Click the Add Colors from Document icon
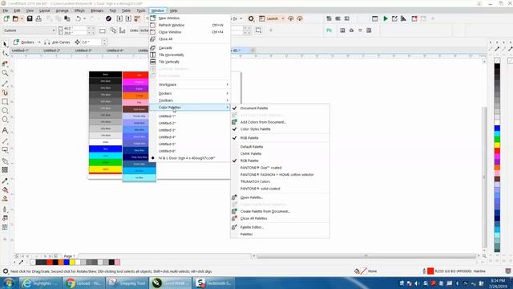 (x=234, y=122)
